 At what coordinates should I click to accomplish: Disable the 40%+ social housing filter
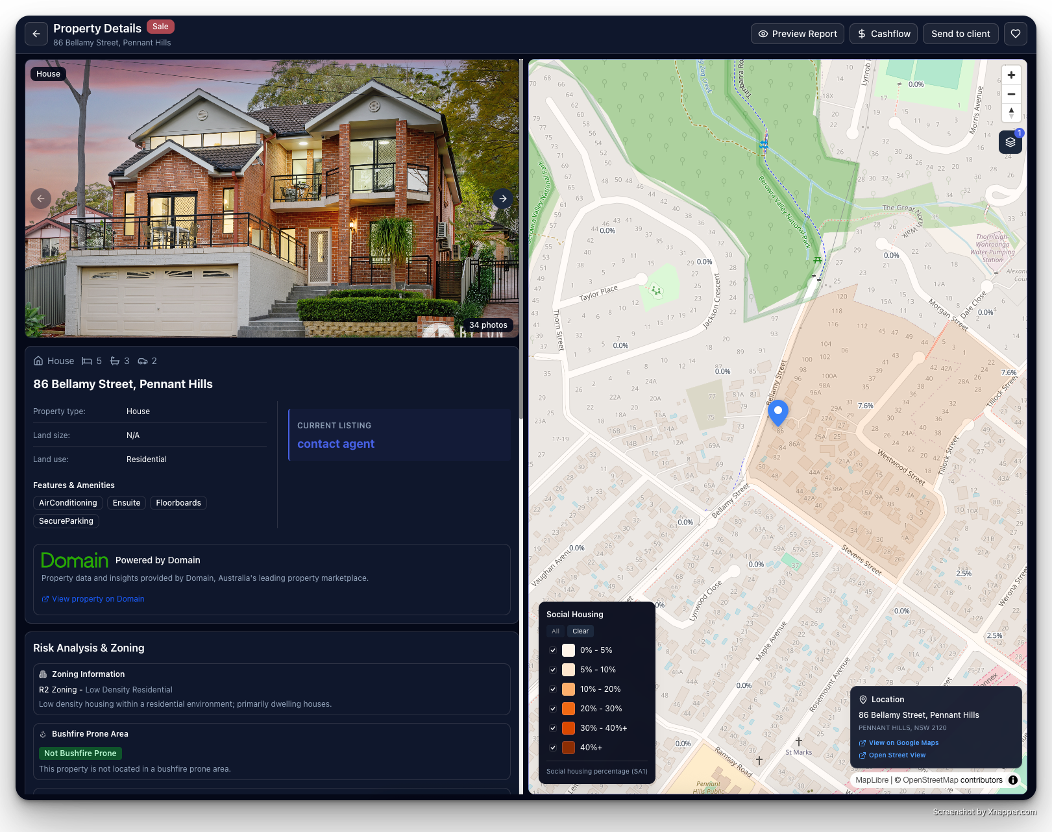click(x=554, y=748)
